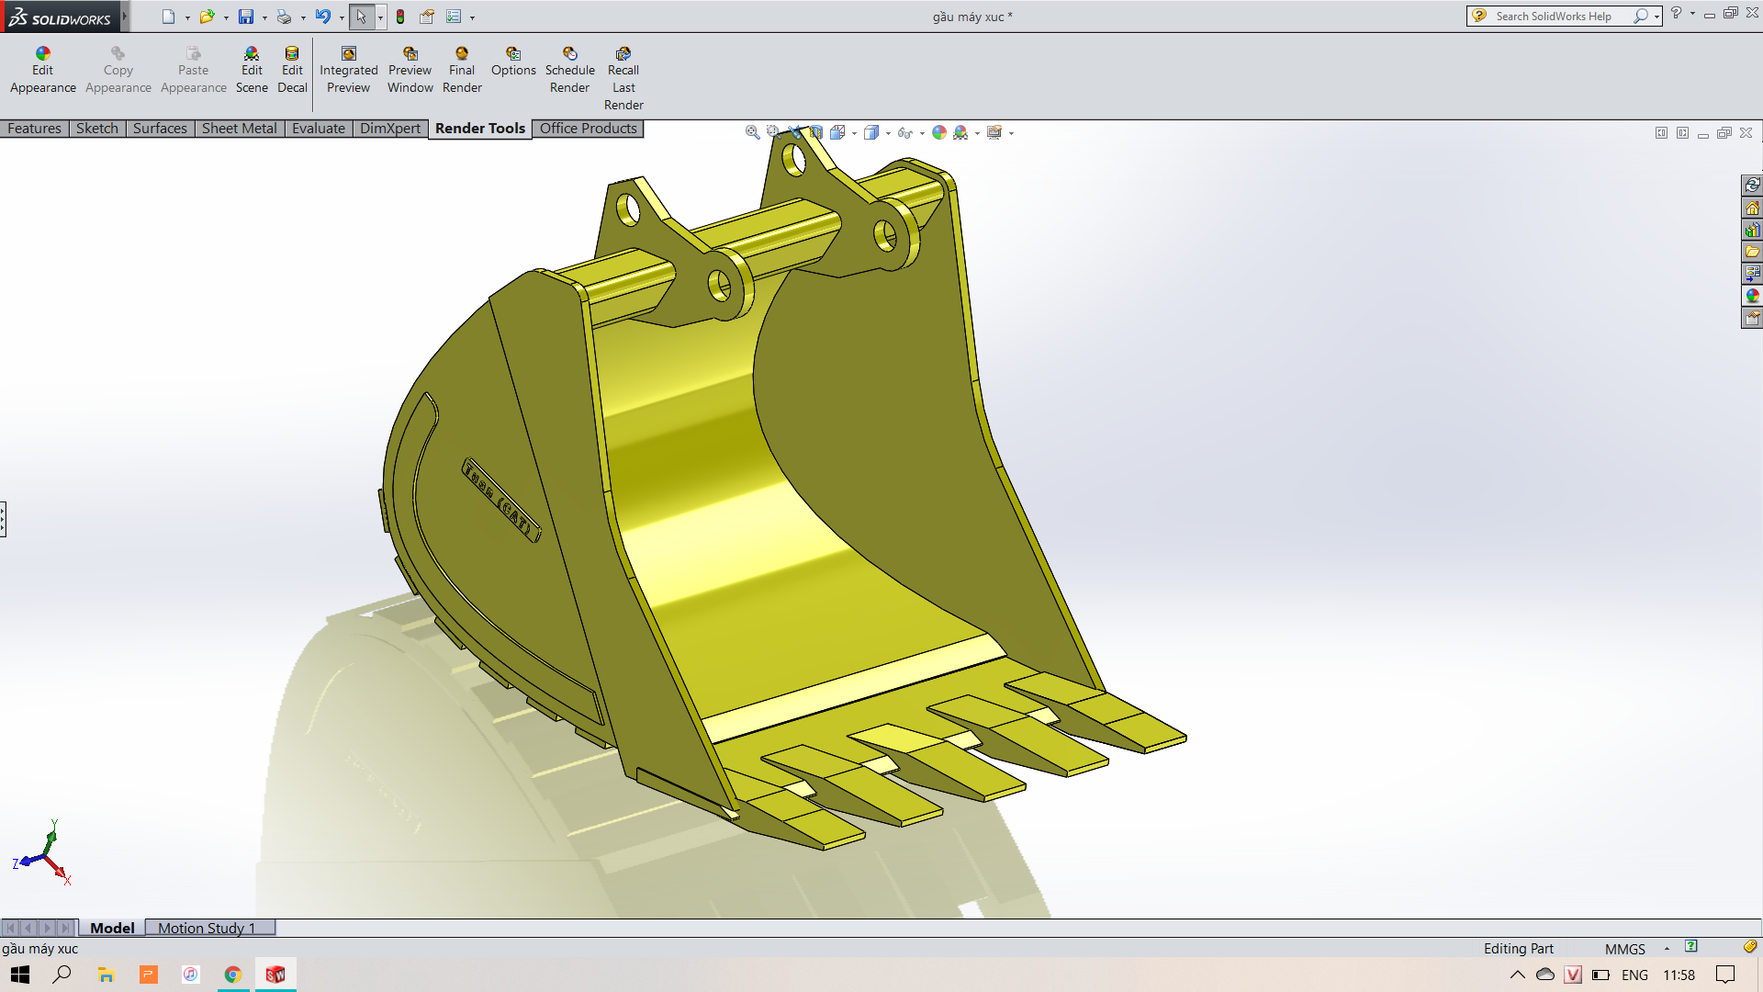Image resolution: width=1763 pixels, height=992 pixels.
Task: Open the Edit Decal tool
Action: [x=292, y=71]
